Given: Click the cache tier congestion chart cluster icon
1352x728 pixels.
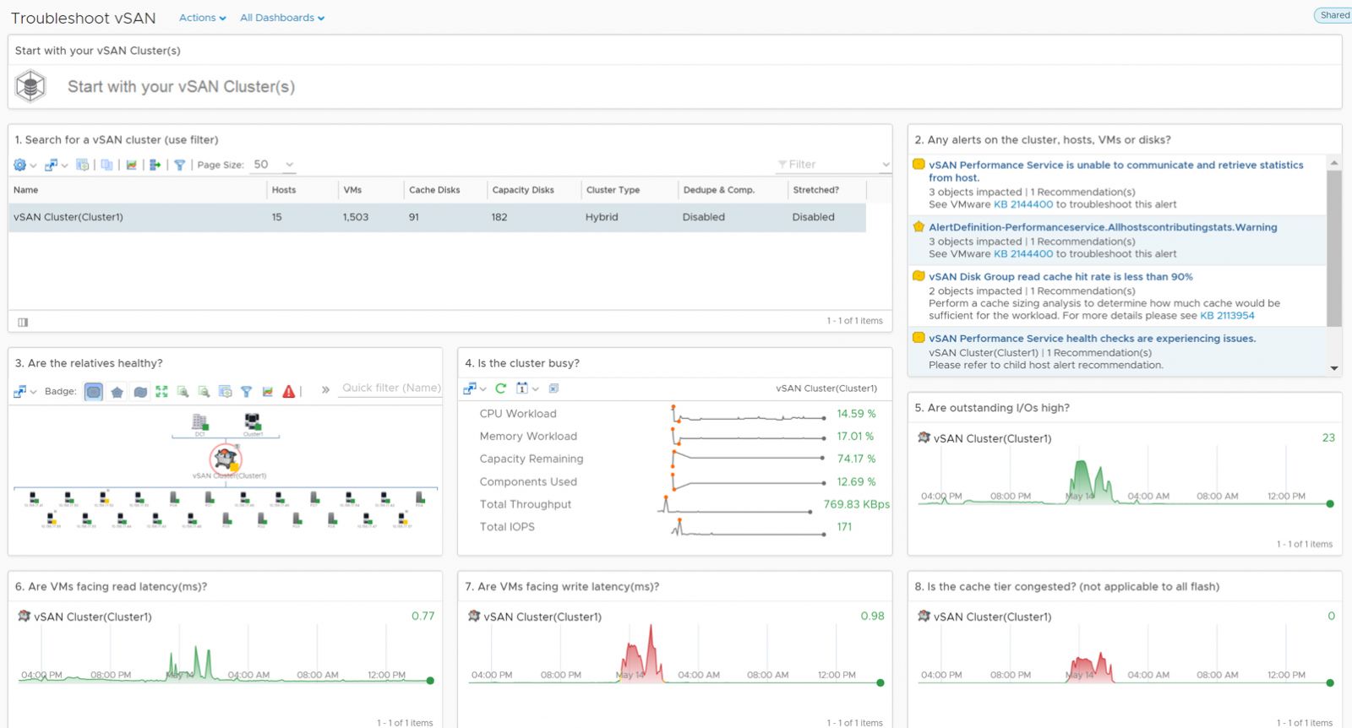Looking at the screenshot, I should pyautogui.click(x=924, y=617).
